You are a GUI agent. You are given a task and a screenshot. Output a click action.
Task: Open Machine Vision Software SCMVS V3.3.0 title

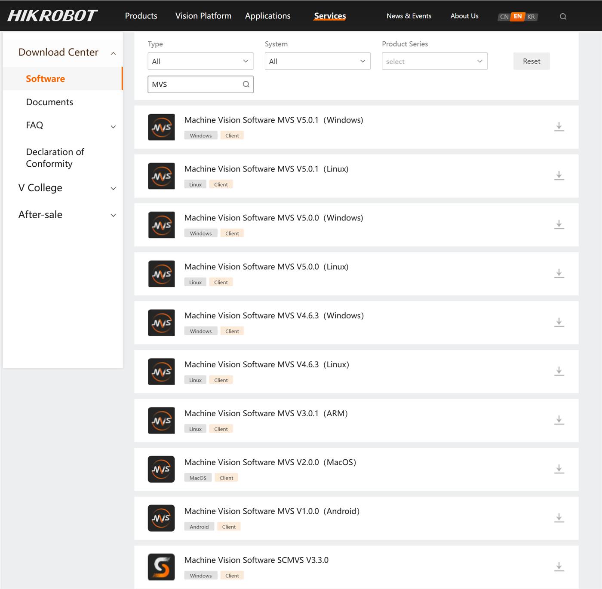pos(256,560)
